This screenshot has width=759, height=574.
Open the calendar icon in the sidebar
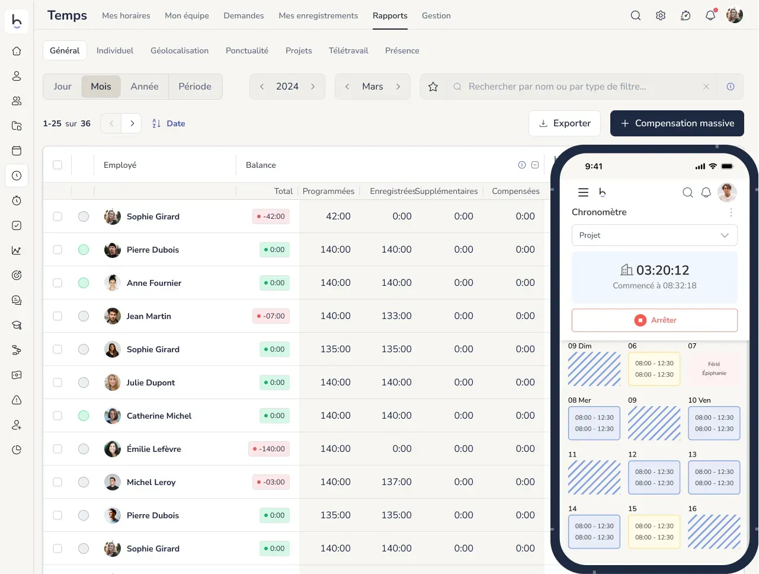(17, 151)
